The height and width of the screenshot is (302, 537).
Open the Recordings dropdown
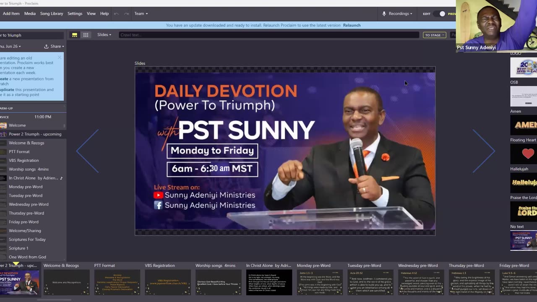click(400, 13)
